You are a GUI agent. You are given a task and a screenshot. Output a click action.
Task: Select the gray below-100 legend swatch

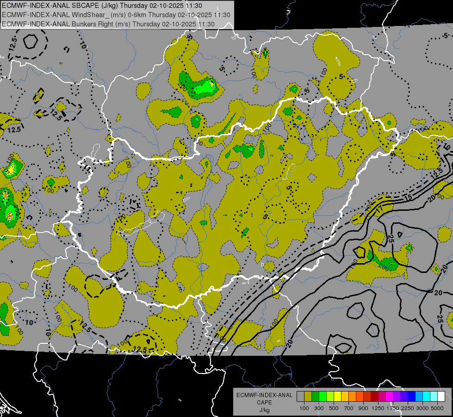[300, 397]
